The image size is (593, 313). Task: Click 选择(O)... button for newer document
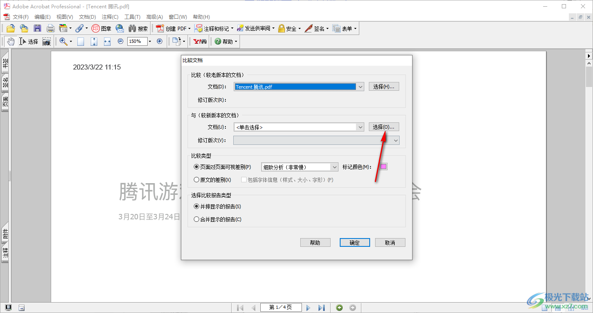(384, 127)
